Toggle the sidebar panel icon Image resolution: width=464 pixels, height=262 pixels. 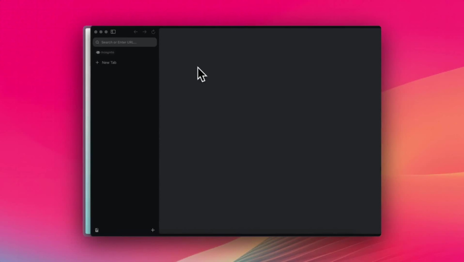113,32
